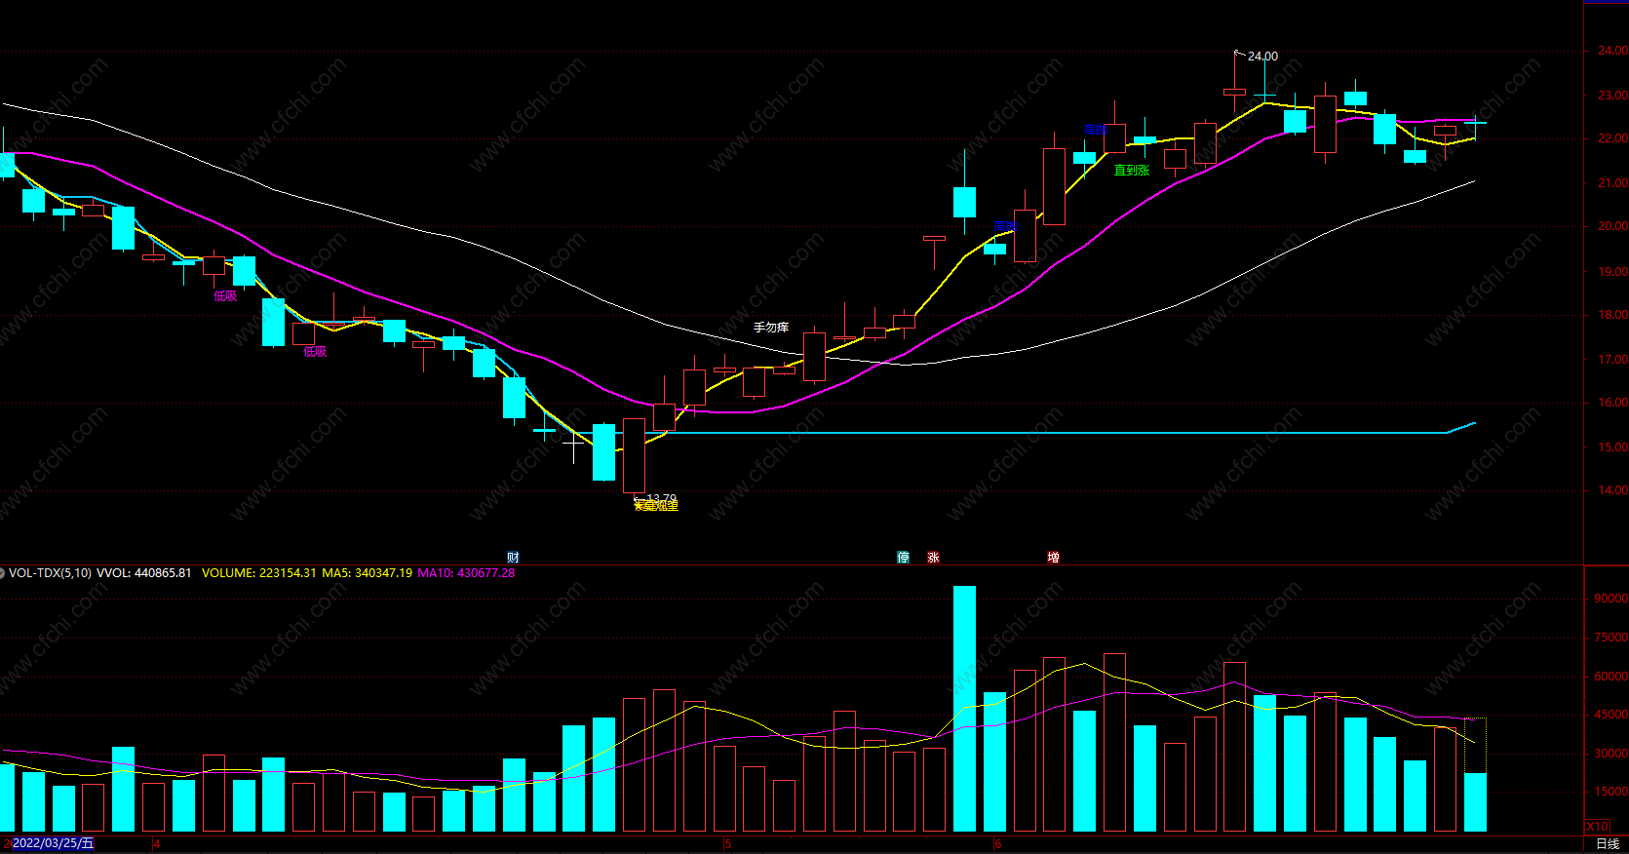Click the 手勿库 annotation on chart
This screenshot has height=854, width=1629.
771,328
